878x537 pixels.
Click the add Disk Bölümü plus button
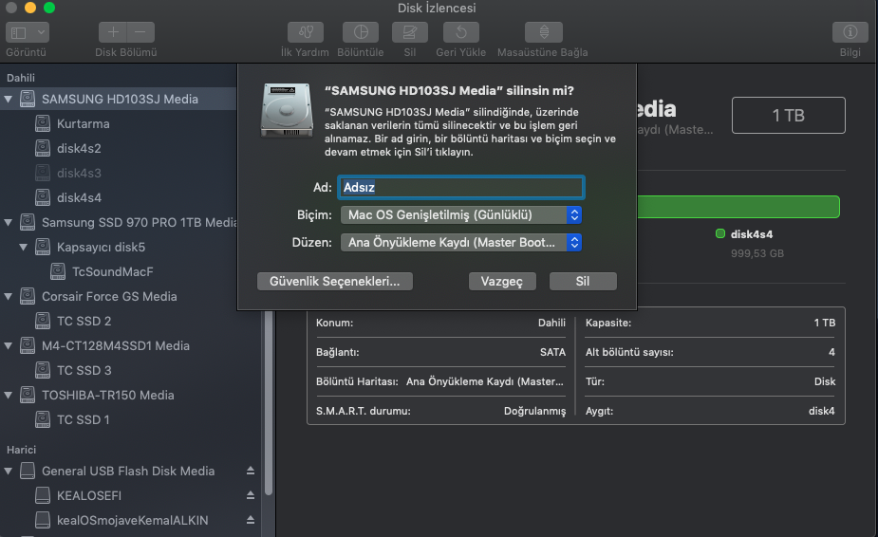(112, 32)
